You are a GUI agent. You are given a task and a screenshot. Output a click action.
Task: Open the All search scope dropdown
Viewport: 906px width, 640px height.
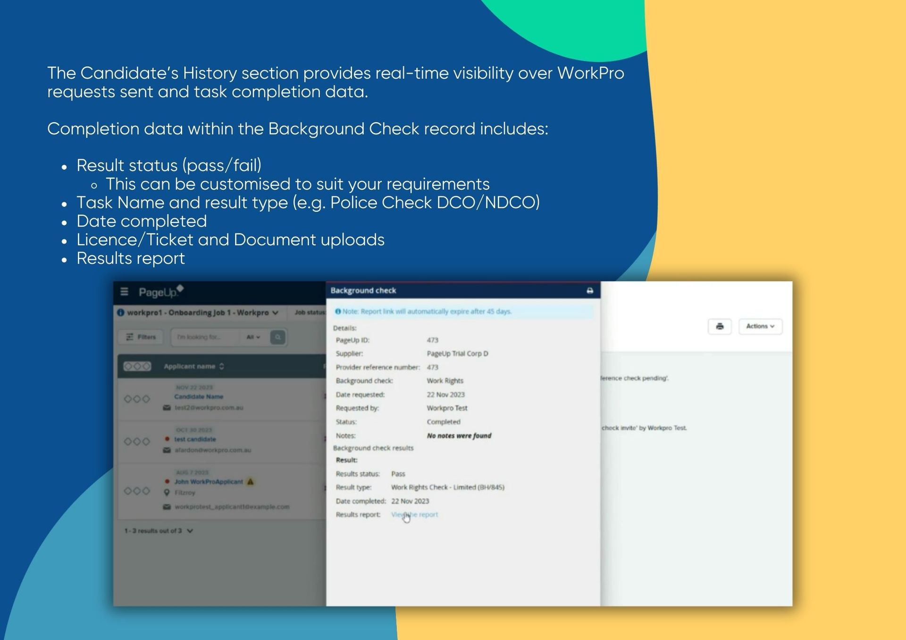(x=253, y=337)
